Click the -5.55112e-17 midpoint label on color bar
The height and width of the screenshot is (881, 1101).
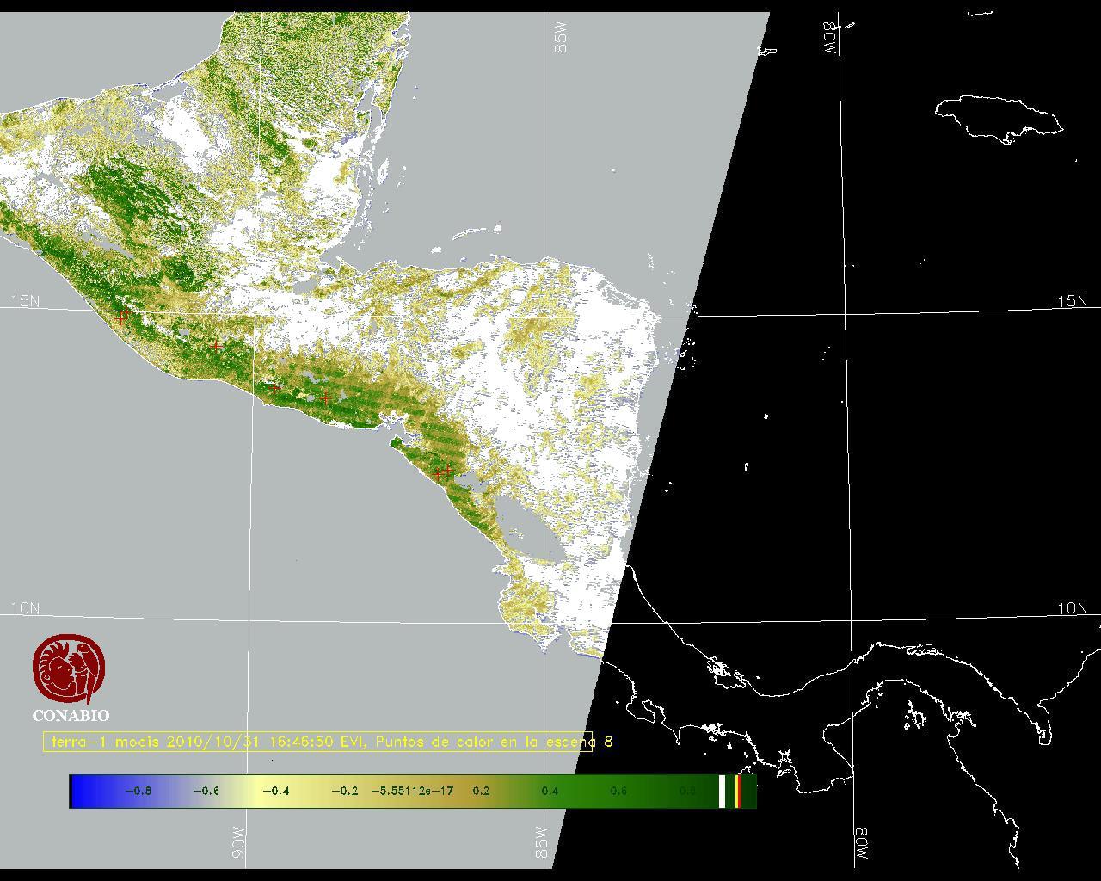pyautogui.click(x=412, y=791)
